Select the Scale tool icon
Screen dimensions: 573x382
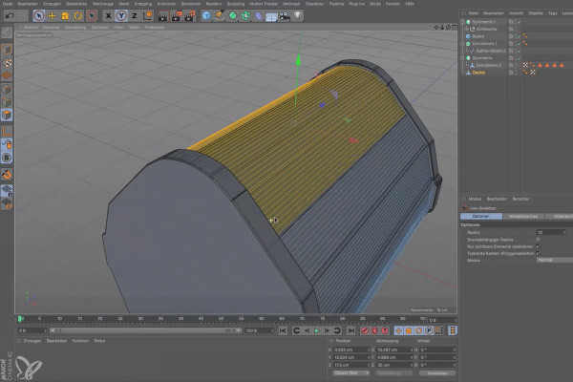click(x=65, y=15)
